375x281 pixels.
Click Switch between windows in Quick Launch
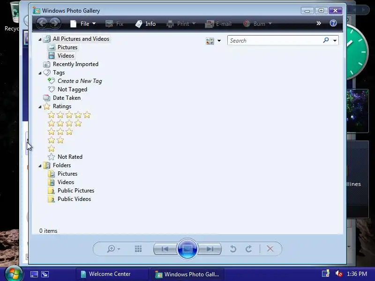click(x=45, y=274)
